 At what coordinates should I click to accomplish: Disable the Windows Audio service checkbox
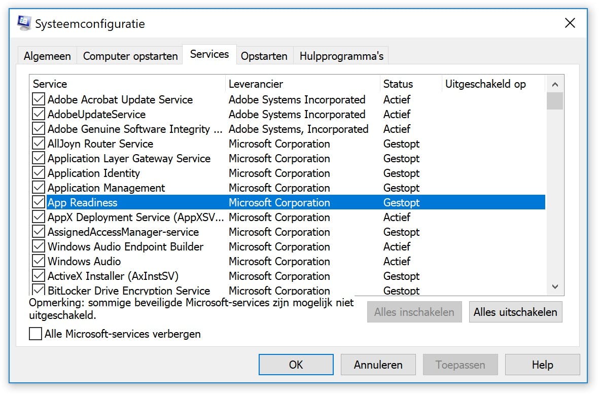[39, 261]
